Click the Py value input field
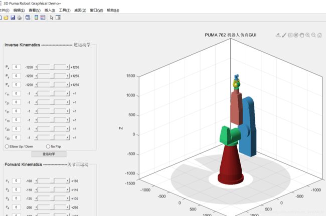This screenshot has width=326, height=216. point(16,76)
